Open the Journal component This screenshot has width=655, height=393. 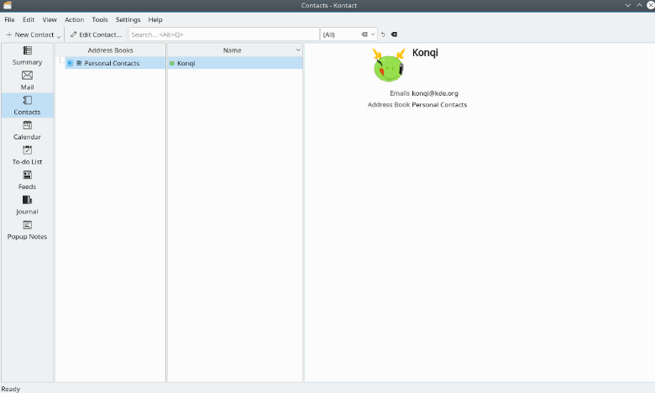pos(27,205)
